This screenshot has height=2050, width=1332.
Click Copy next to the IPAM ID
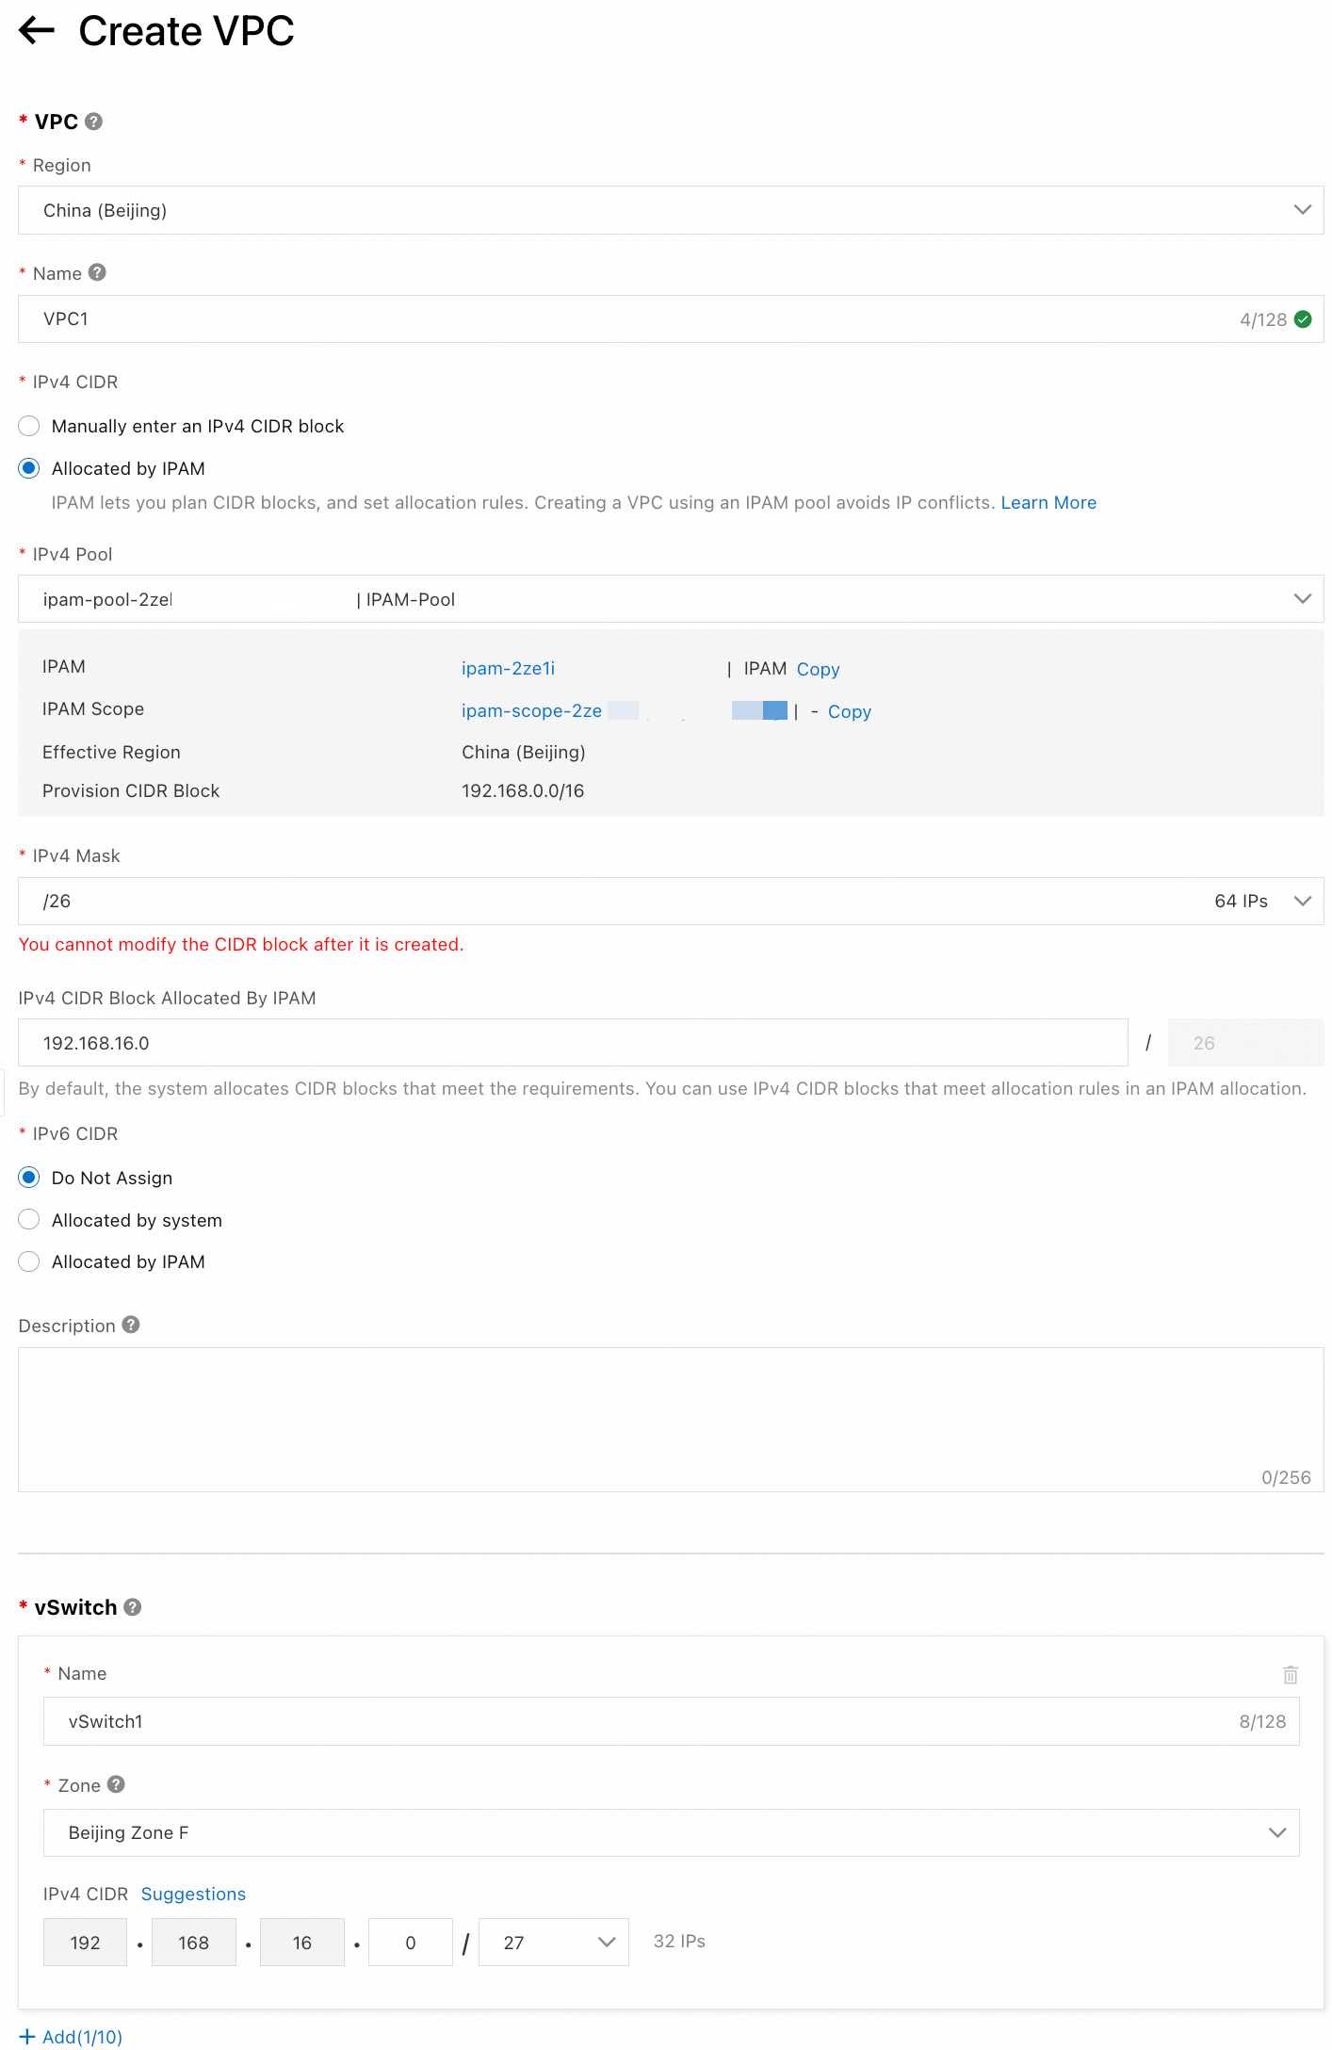click(818, 669)
